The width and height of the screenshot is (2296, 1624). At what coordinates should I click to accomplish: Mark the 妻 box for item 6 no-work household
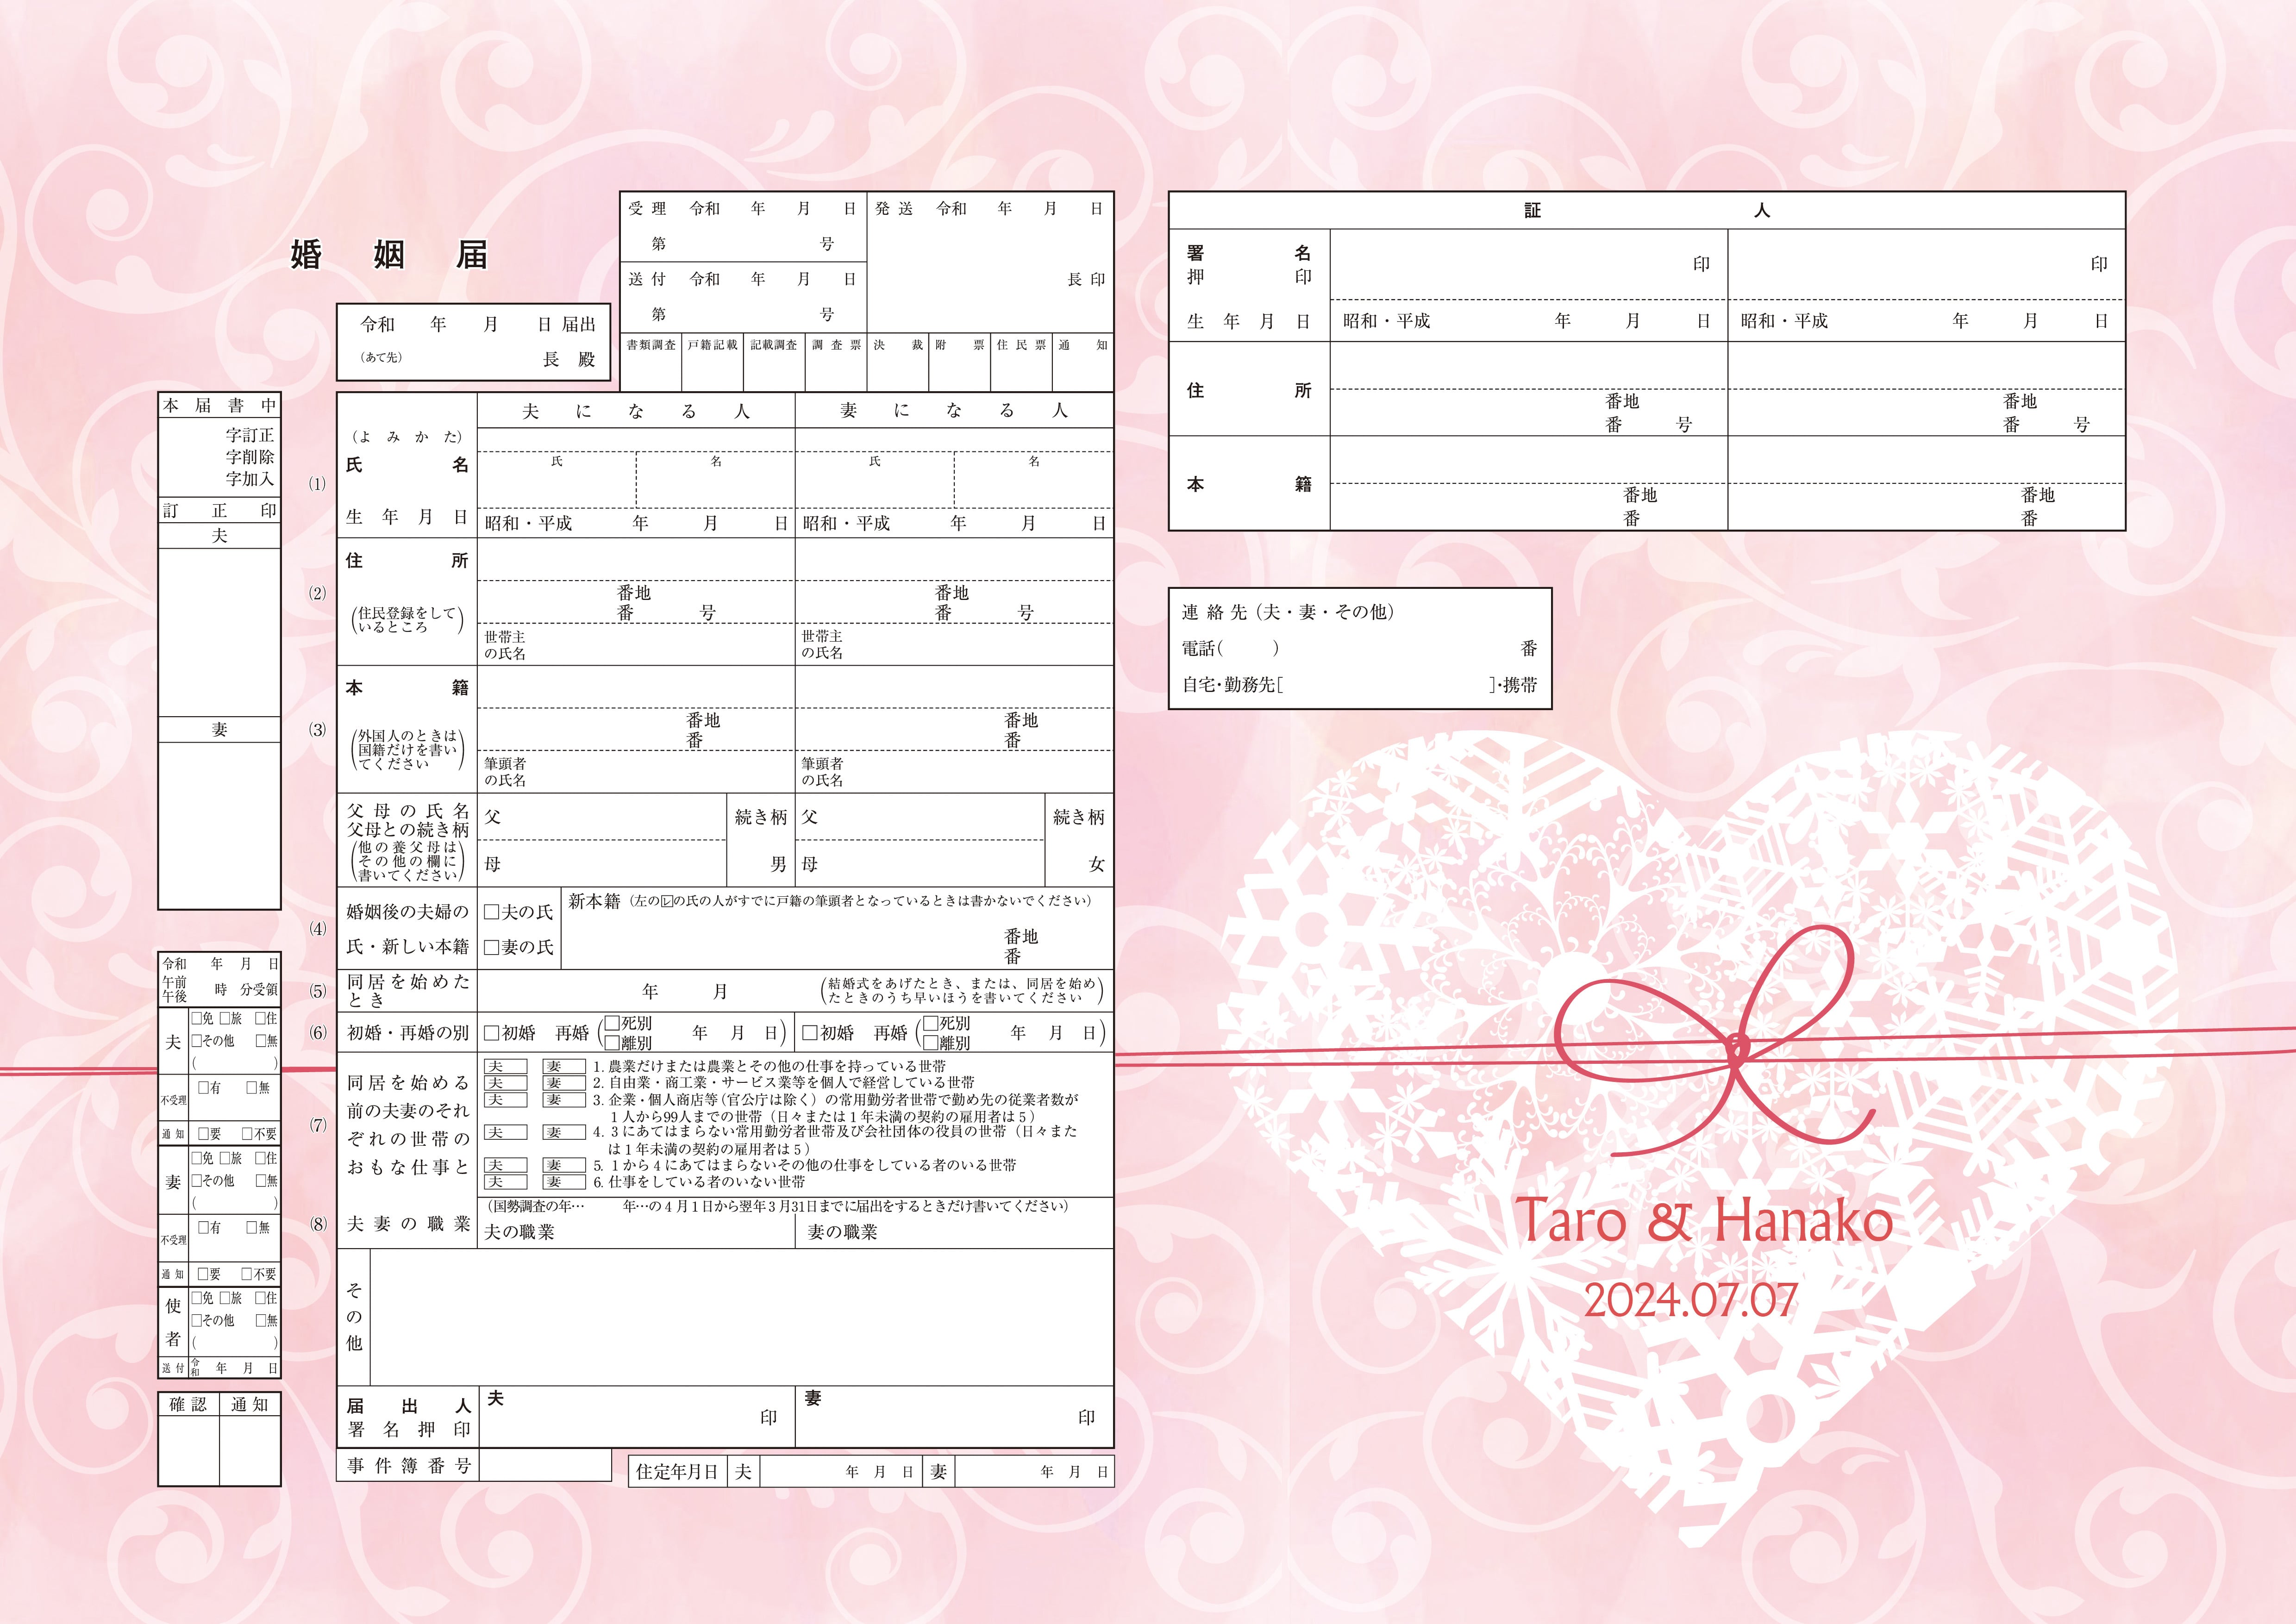(564, 1182)
